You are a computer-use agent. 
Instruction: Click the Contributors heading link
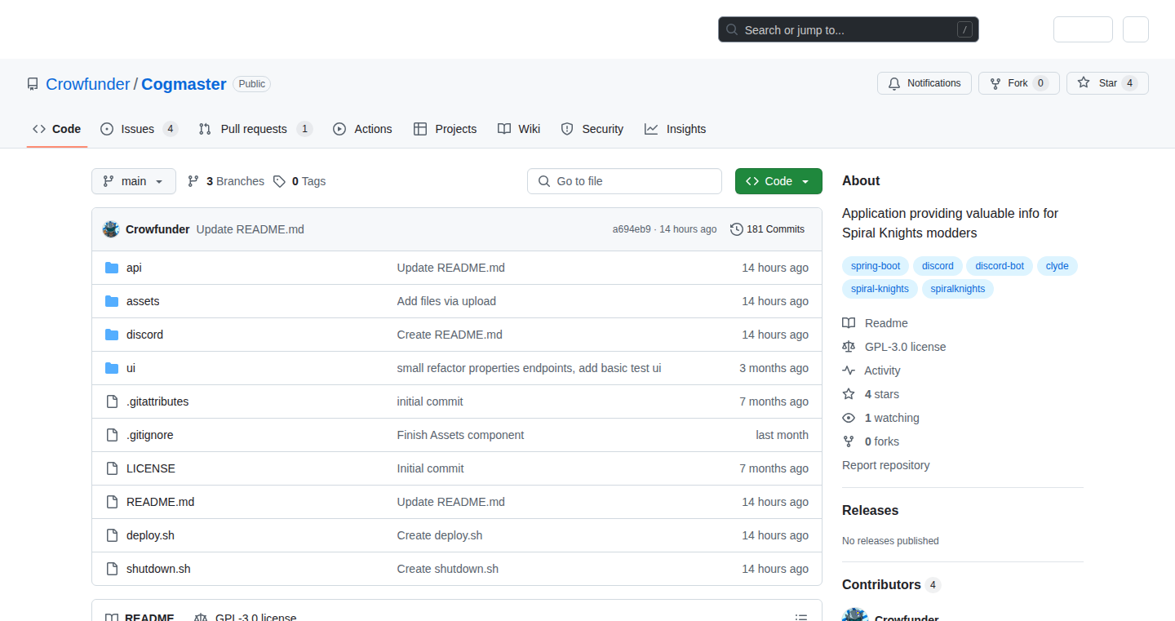point(891,585)
